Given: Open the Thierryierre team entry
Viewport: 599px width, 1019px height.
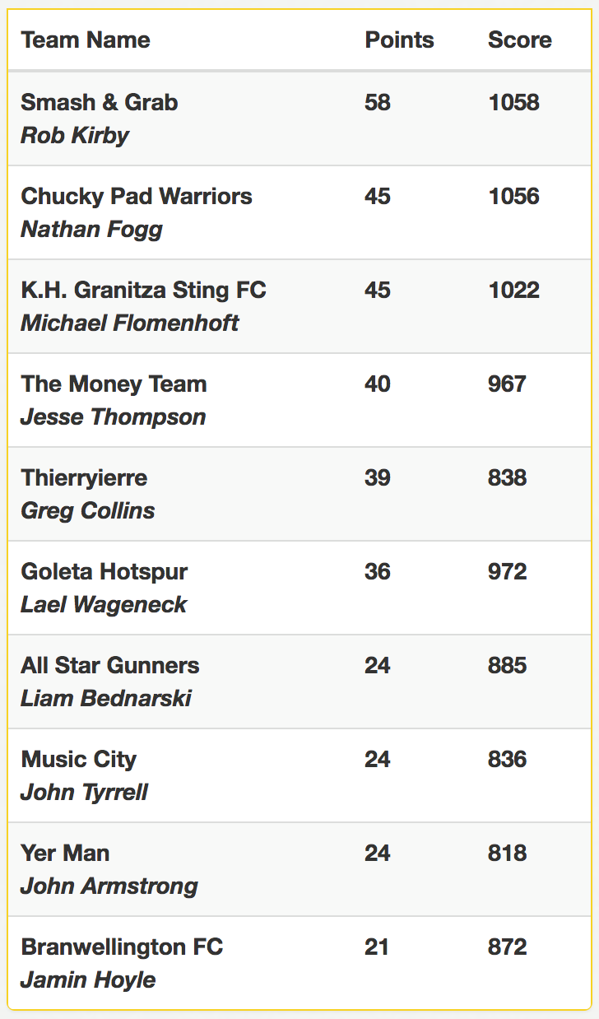Looking at the screenshot, I should (x=84, y=477).
